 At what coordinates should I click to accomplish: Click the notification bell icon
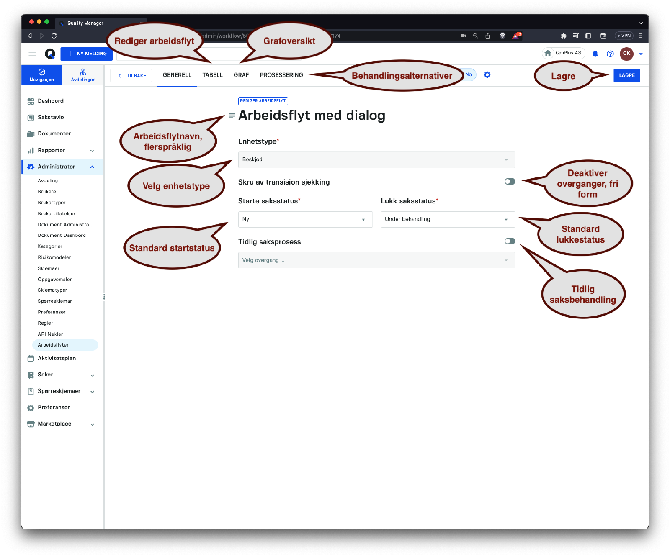pyautogui.click(x=595, y=54)
